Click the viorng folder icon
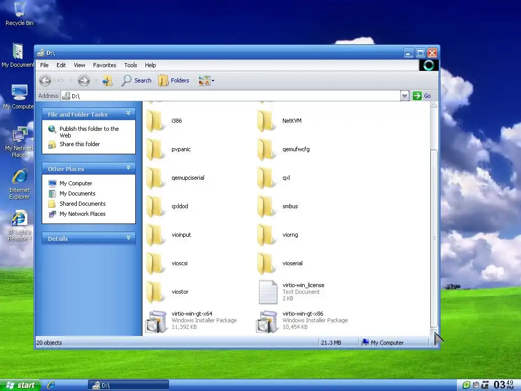The image size is (521, 391). (x=267, y=235)
